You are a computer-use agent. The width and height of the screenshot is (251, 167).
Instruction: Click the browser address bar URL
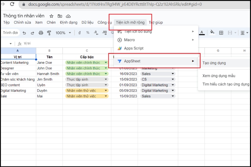(x=115, y=4)
